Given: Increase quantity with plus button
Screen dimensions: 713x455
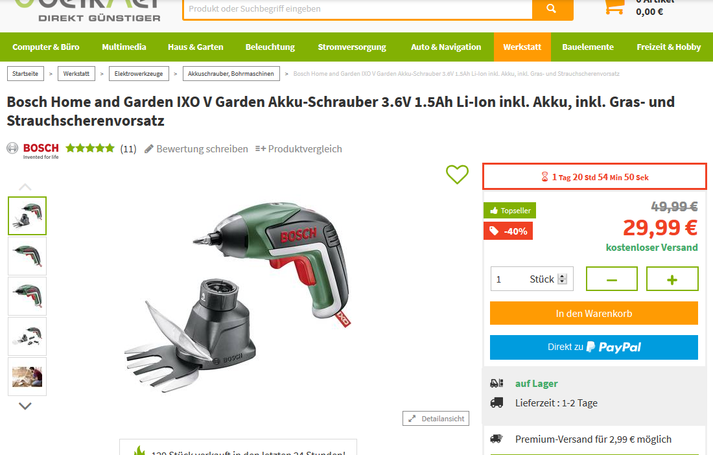Looking at the screenshot, I should click(x=672, y=279).
